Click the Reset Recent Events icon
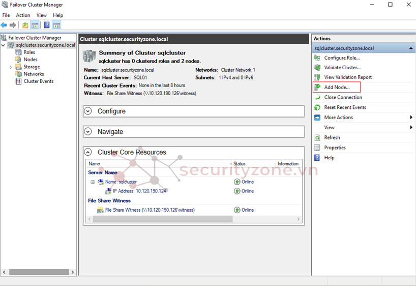The height and width of the screenshot is (286, 416). click(x=317, y=107)
